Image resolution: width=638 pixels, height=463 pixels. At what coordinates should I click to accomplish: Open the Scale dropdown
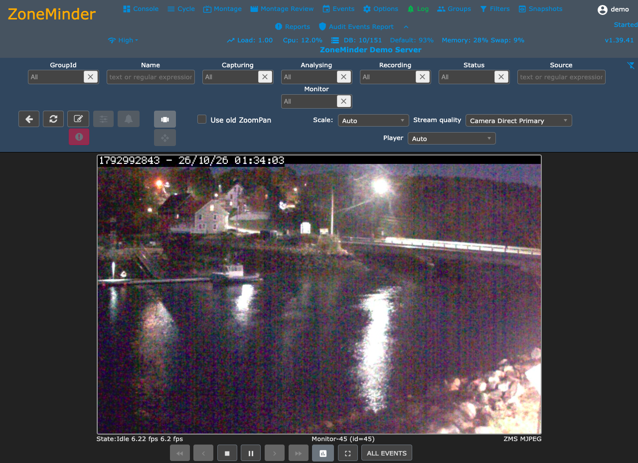tap(373, 121)
